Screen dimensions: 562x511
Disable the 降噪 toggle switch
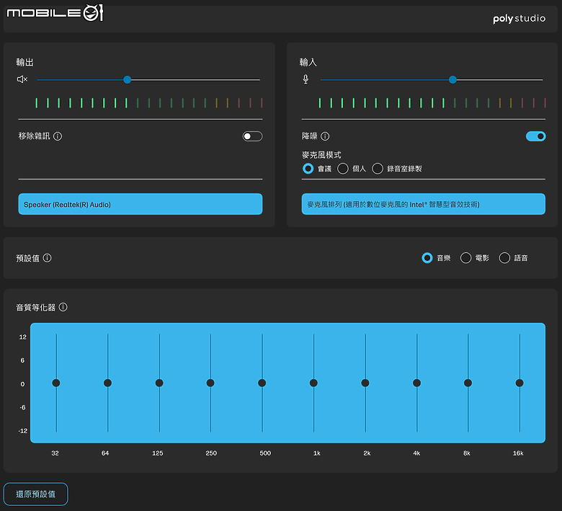[x=535, y=136]
